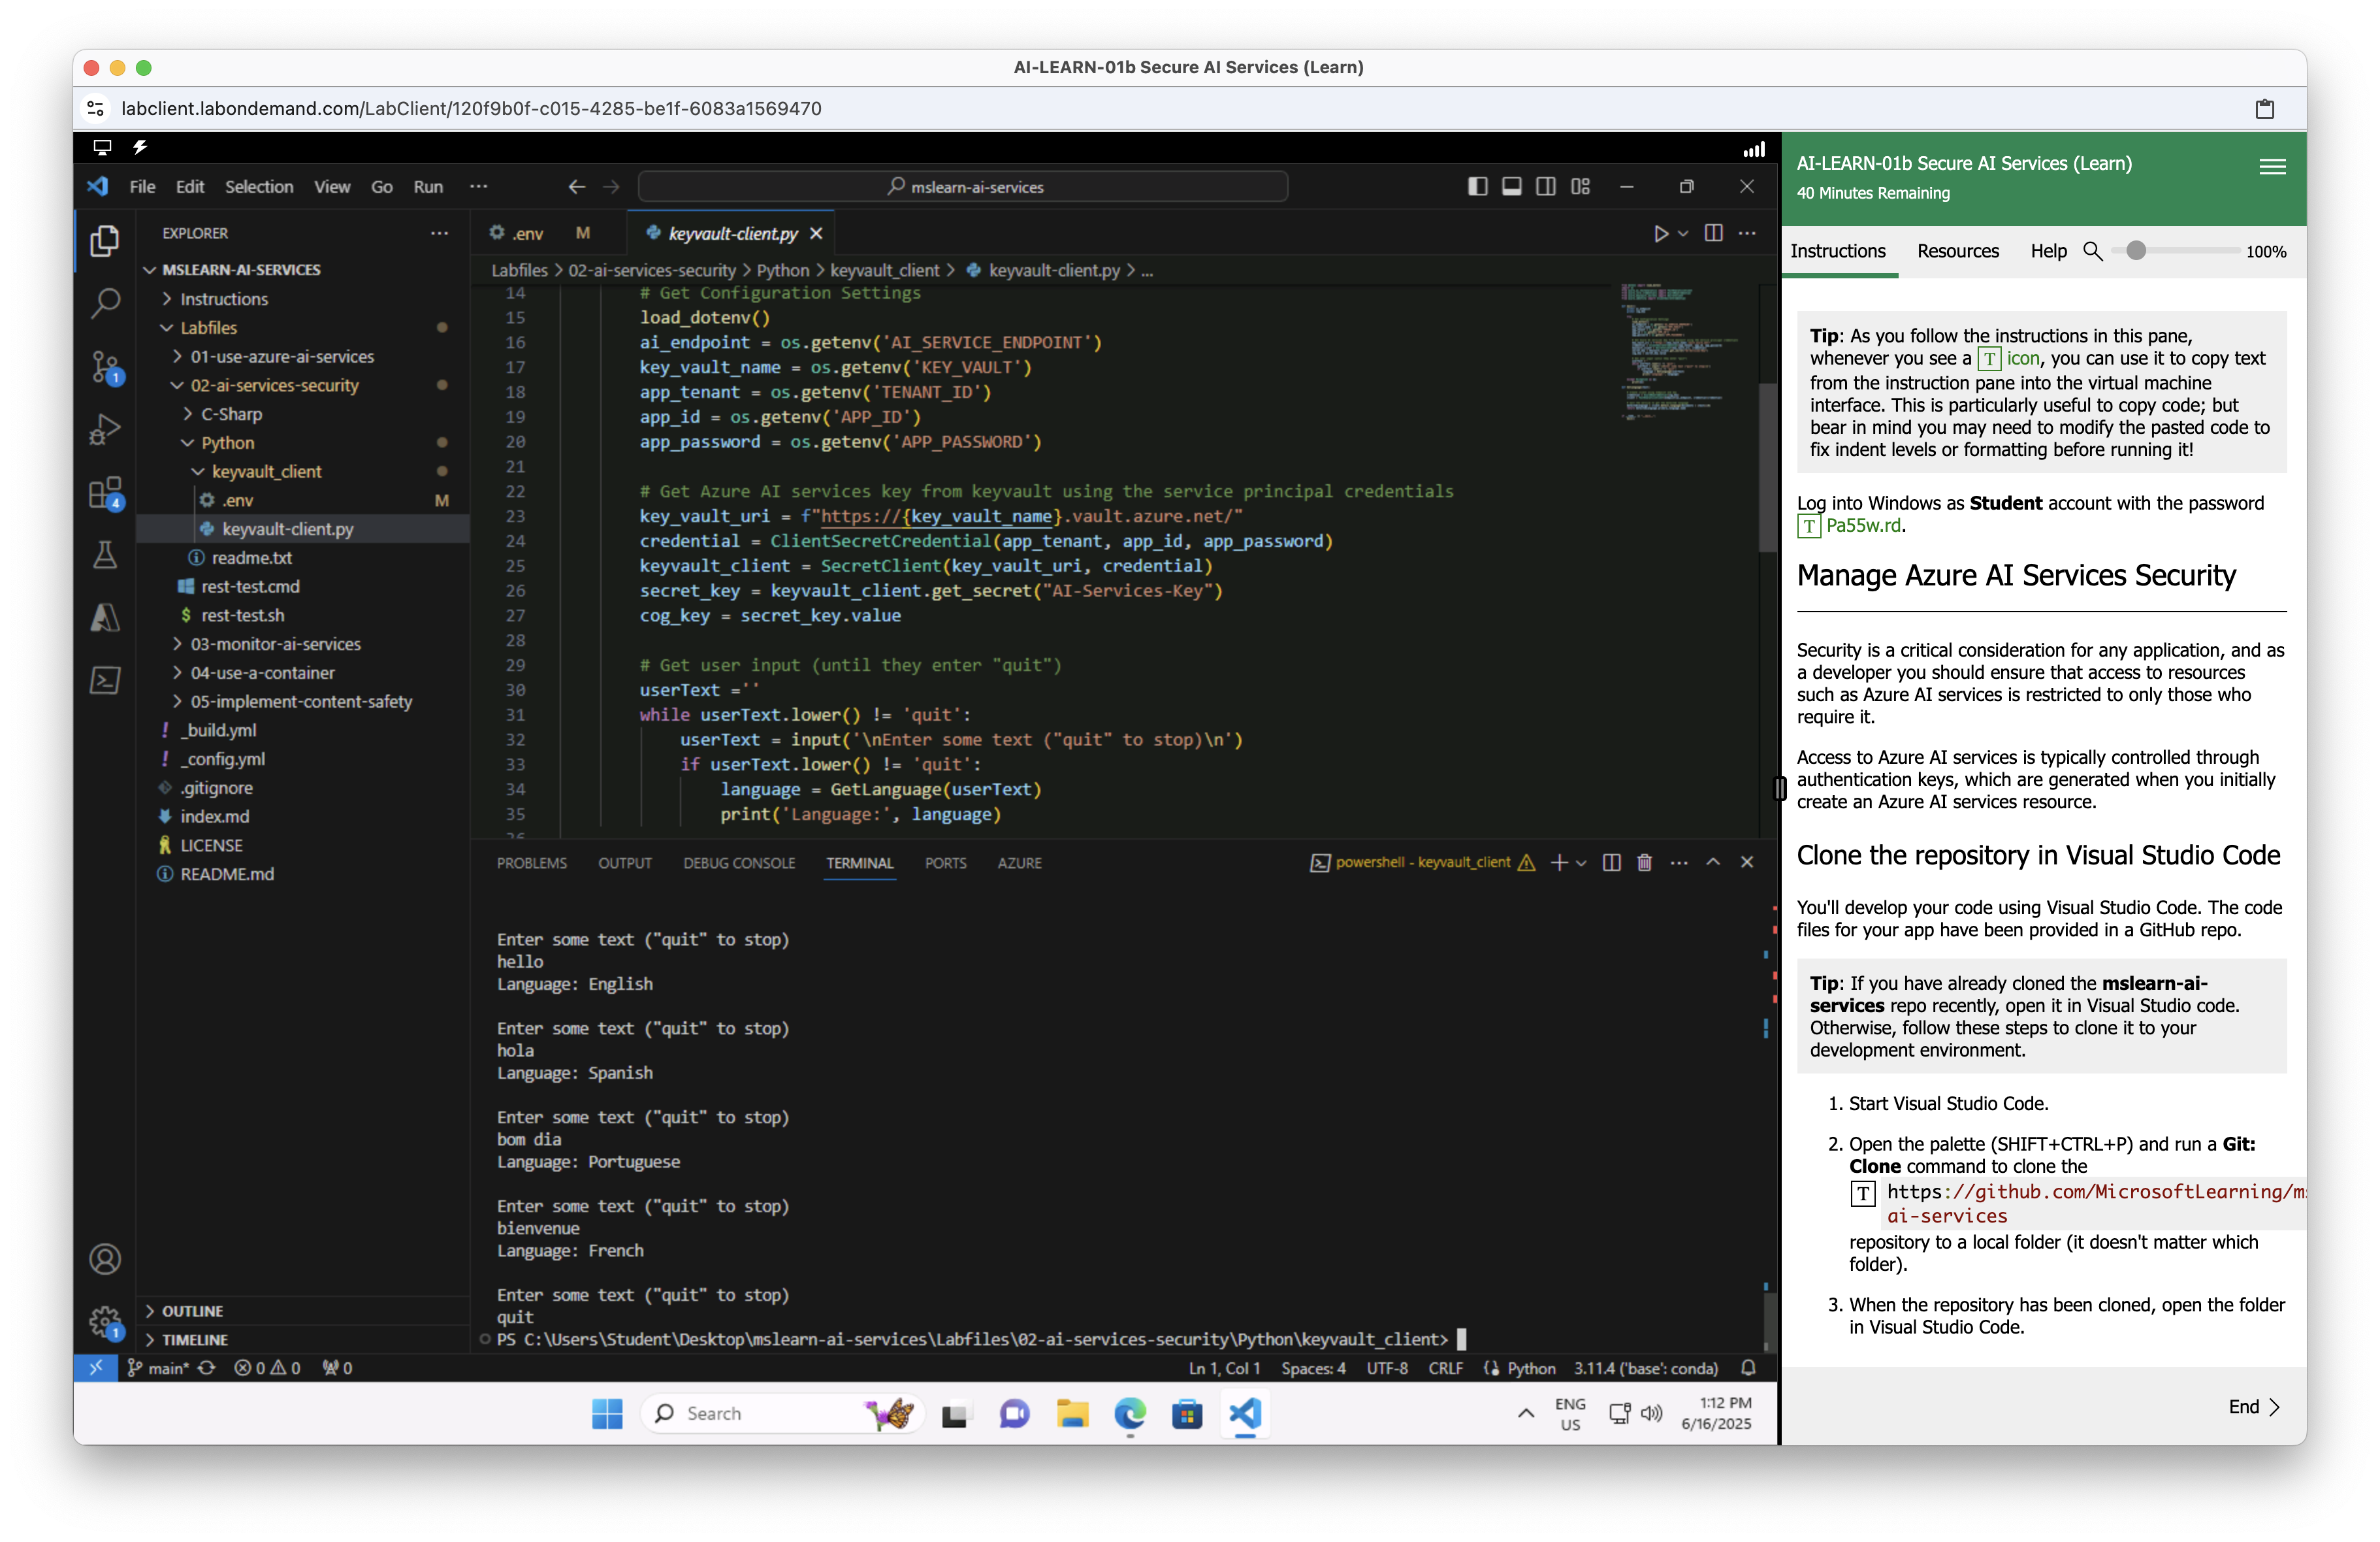Click the editor minimap
Screen dimensions: 2380x1542
coord(1684,352)
